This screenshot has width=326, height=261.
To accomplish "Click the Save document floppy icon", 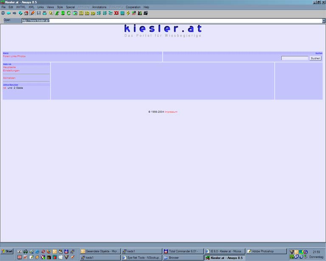I will [39, 13].
